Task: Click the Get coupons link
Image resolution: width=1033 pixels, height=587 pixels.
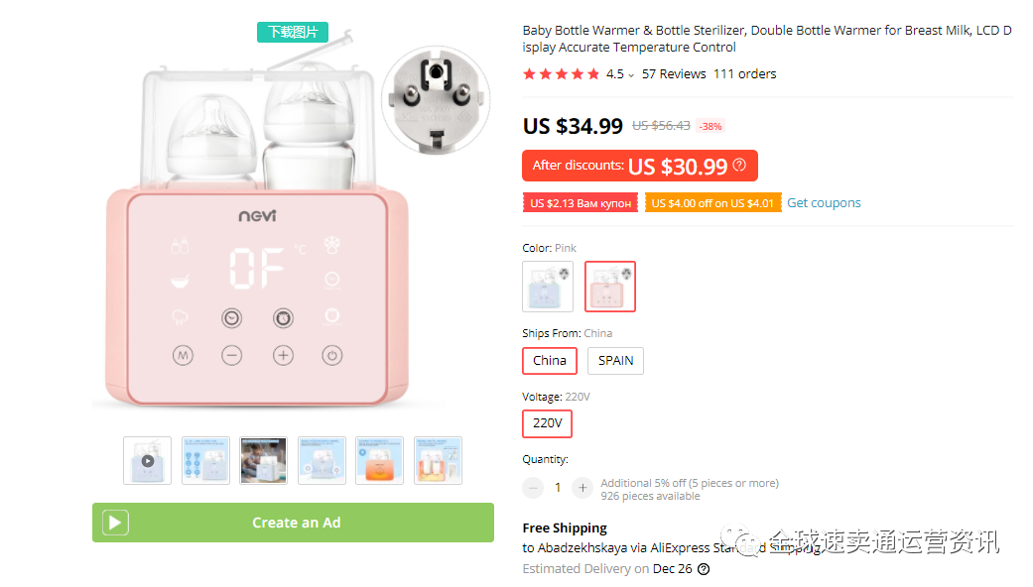Action: 824,203
